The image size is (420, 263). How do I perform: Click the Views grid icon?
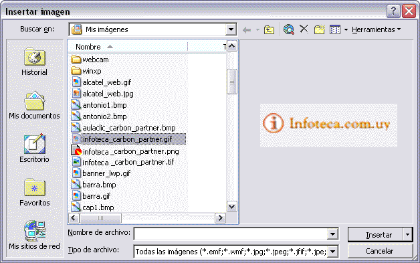click(x=335, y=29)
